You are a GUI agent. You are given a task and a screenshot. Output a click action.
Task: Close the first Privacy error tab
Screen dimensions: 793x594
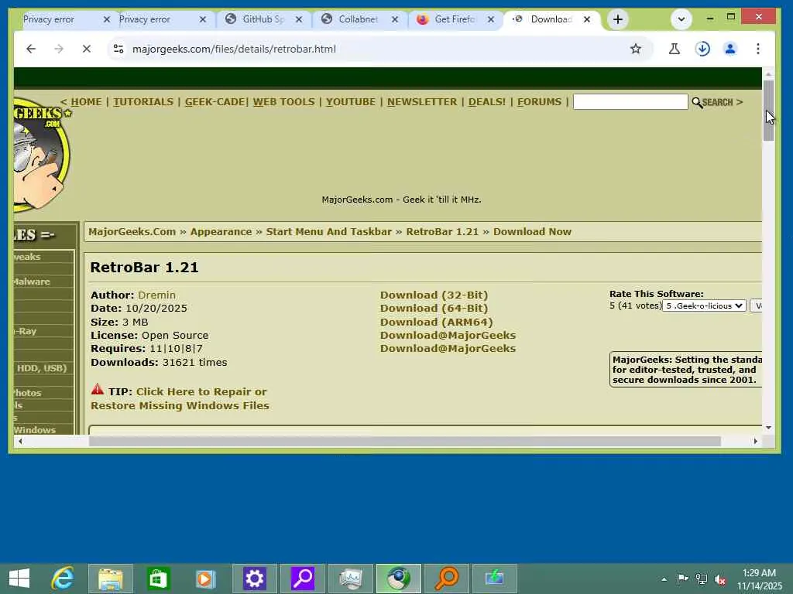click(107, 19)
